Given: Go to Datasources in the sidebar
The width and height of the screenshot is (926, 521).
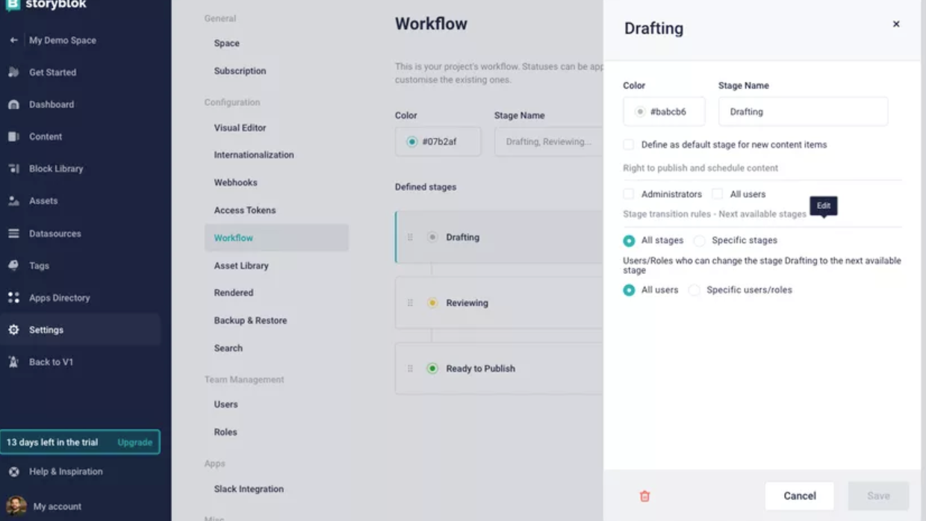Looking at the screenshot, I should (x=55, y=234).
